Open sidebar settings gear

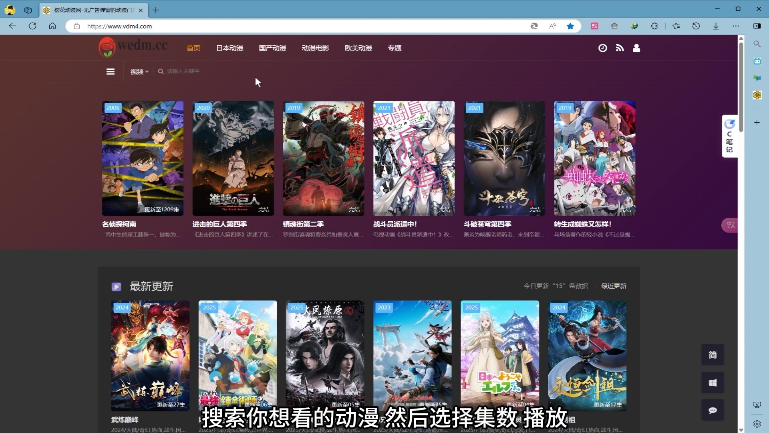(x=757, y=424)
